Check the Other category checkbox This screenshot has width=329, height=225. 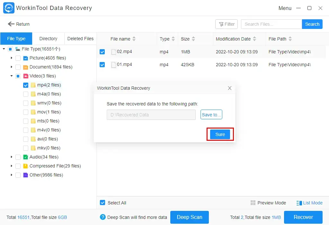pos(18,175)
